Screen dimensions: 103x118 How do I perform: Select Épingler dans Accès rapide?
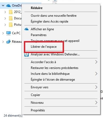click(49, 21)
